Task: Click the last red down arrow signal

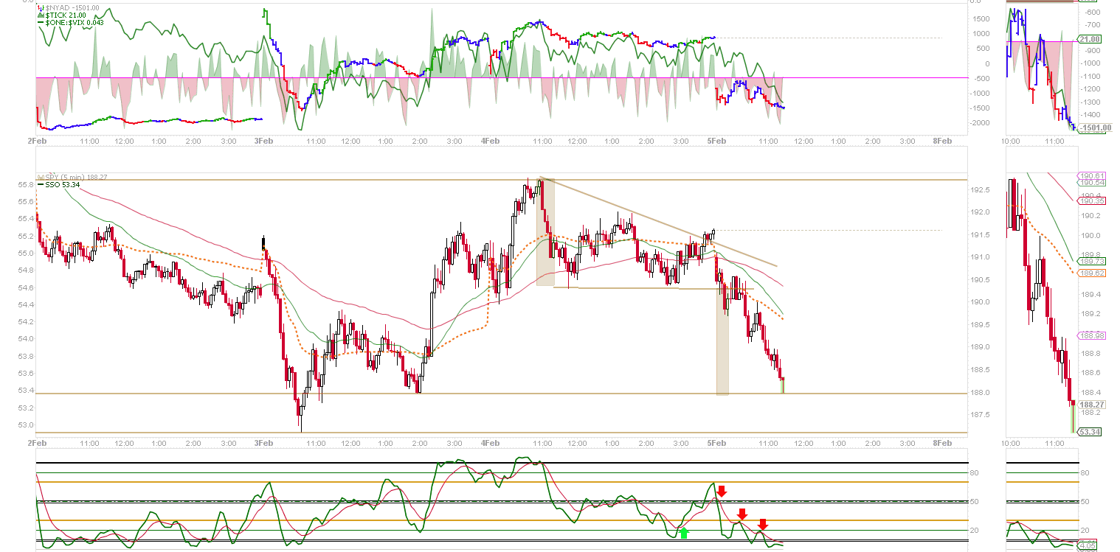Action: tap(763, 525)
